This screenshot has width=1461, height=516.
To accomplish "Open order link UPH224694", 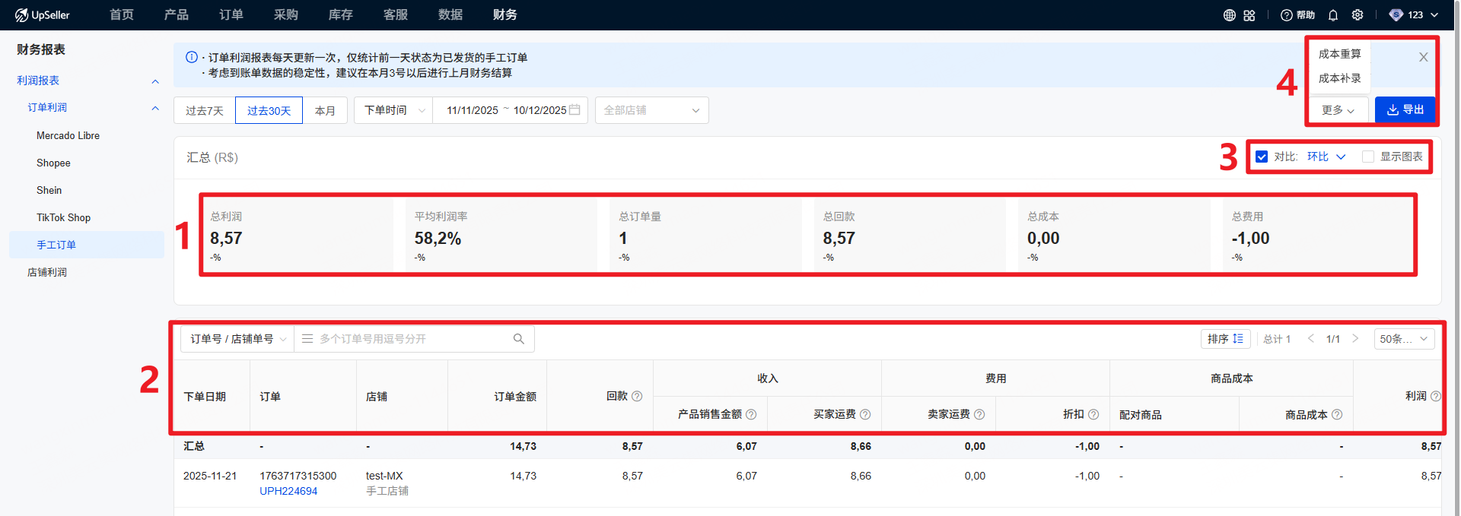I will click(288, 491).
